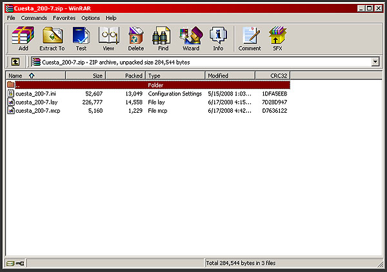
Task: Launch the Wizard tool
Action: (191, 39)
